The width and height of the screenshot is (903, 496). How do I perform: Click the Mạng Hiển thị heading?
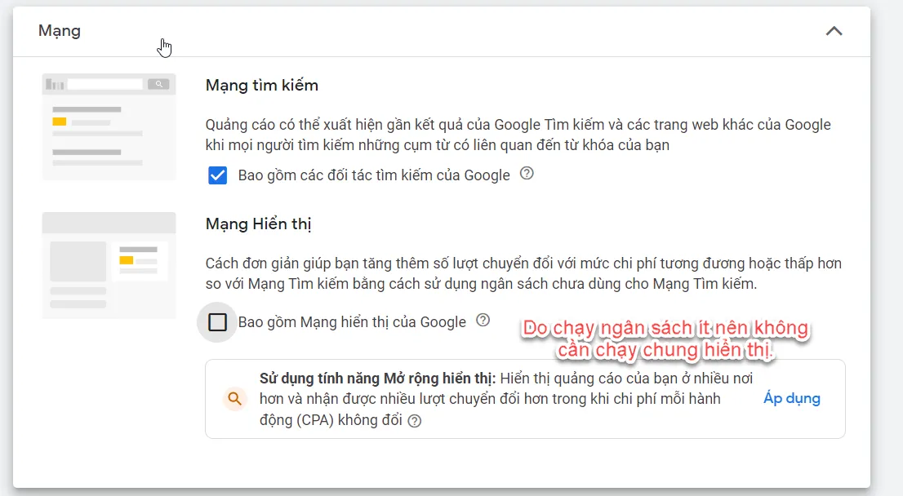(x=259, y=224)
